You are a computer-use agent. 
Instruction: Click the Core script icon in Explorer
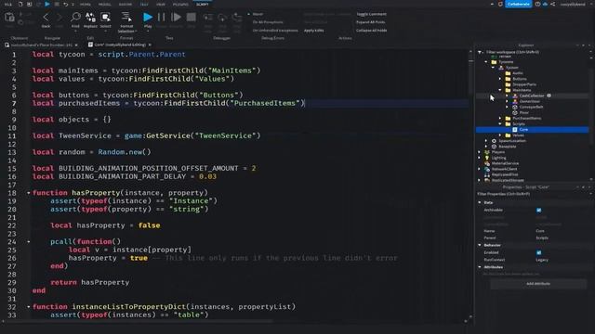click(515, 130)
